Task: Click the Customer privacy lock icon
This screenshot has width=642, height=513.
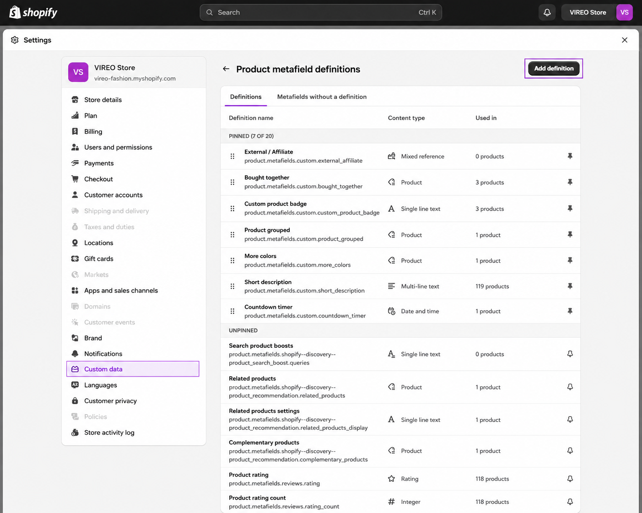Action: click(x=75, y=401)
